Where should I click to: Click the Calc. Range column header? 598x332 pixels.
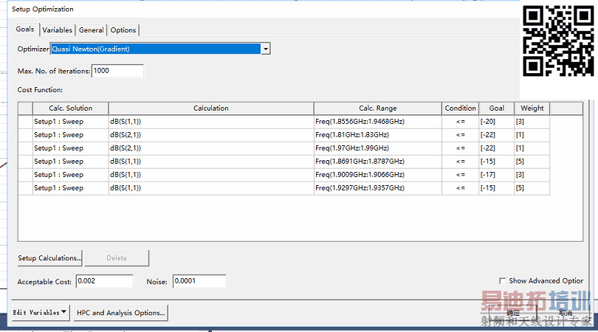(x=377, y=108)
